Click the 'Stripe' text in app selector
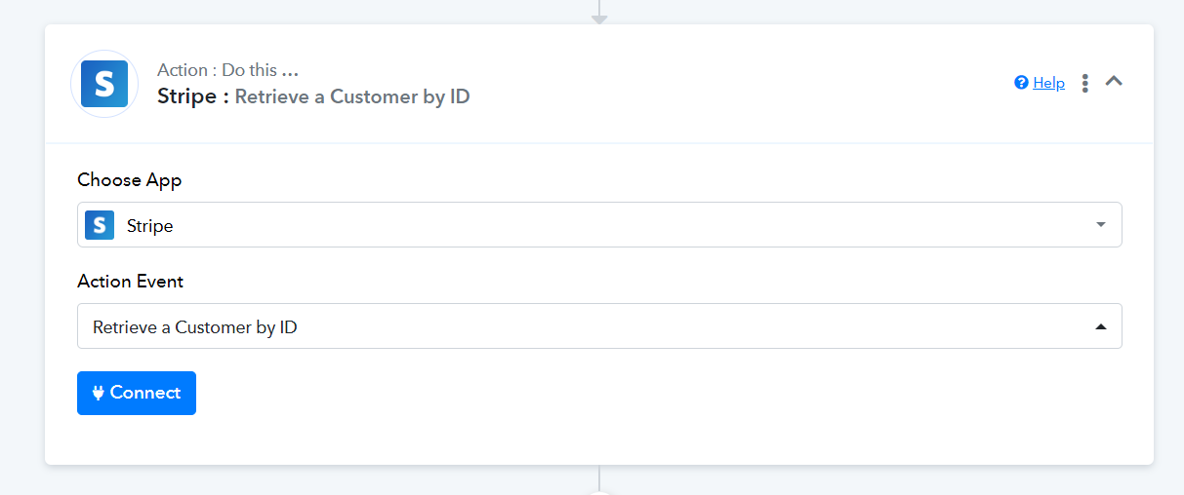The image size is (1184, 495). [150, 226]
